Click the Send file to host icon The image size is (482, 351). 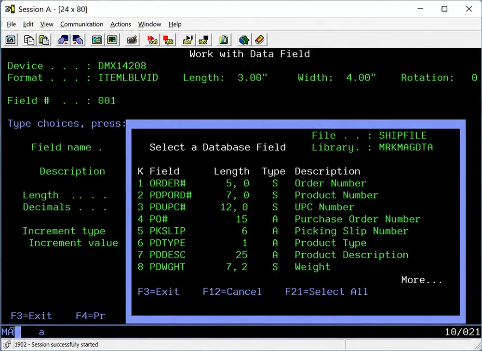pos(63,40)
